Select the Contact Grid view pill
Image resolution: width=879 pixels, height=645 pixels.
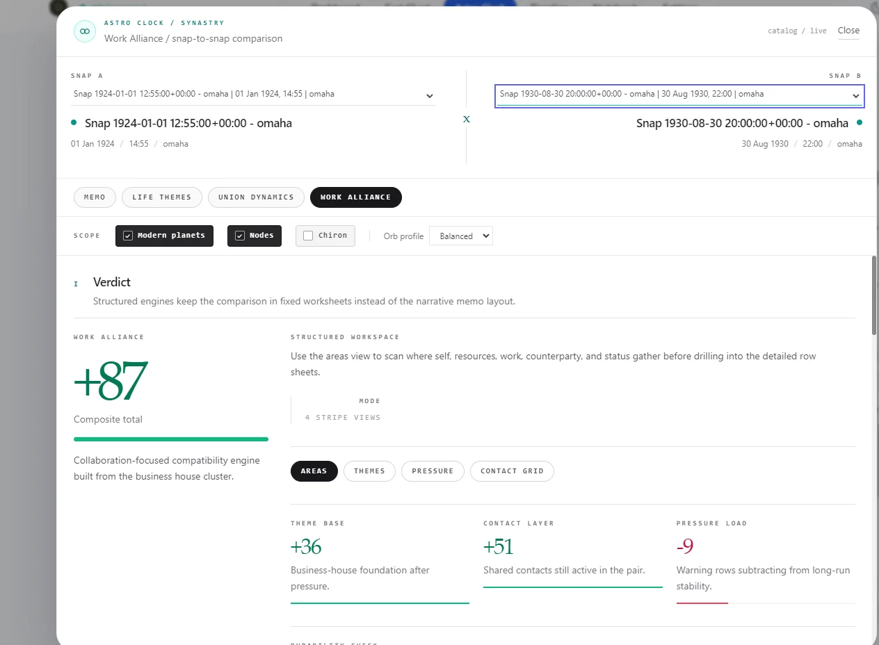point(512,471)
